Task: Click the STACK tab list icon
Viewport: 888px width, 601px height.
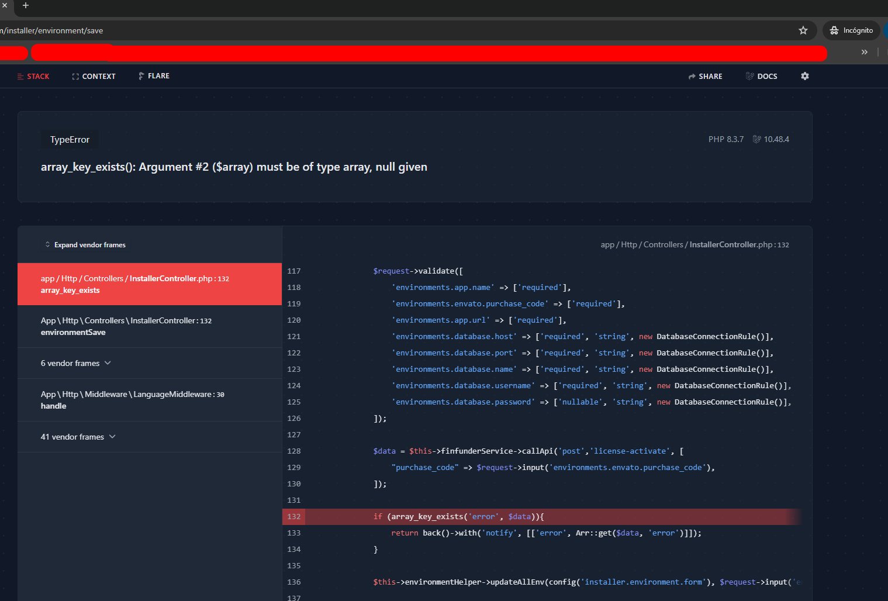Action: click(20, 77)
